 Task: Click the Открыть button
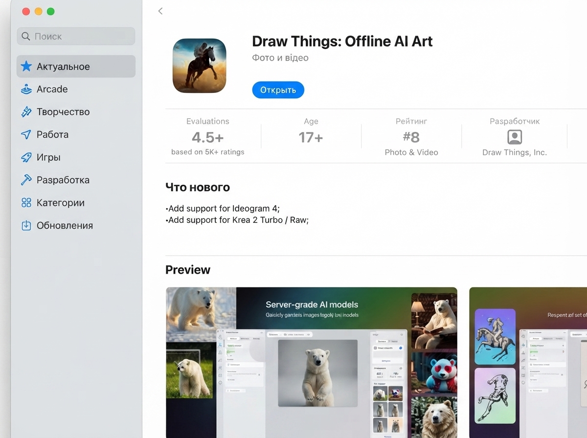278,90
